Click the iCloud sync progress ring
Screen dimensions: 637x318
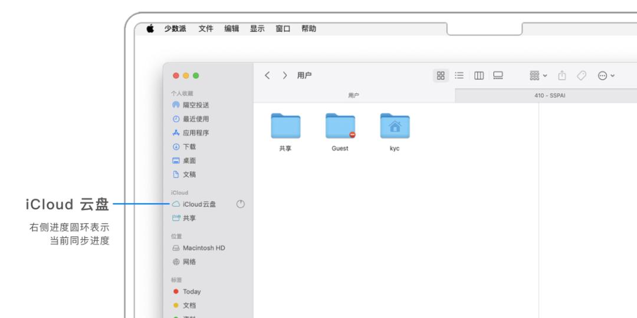pyautogui.click(x=241, y=204)
